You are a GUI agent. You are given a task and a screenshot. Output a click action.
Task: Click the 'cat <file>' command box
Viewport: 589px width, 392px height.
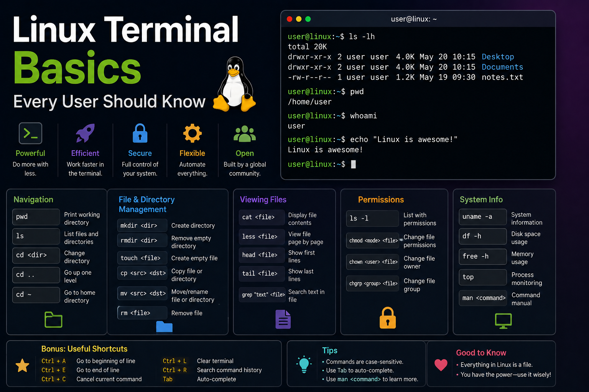pyautogui.click(x=262, y=217)
